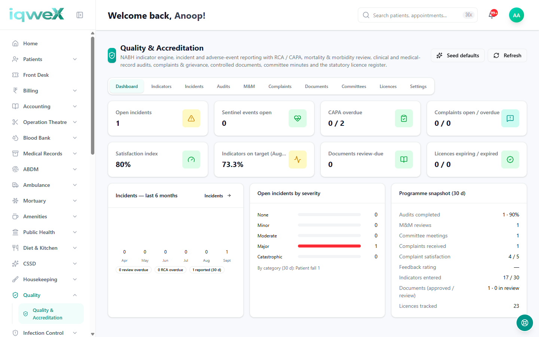Click the Satisfaction index gauge icon
This screenshot has height=337, width=539.
point(191,160)
